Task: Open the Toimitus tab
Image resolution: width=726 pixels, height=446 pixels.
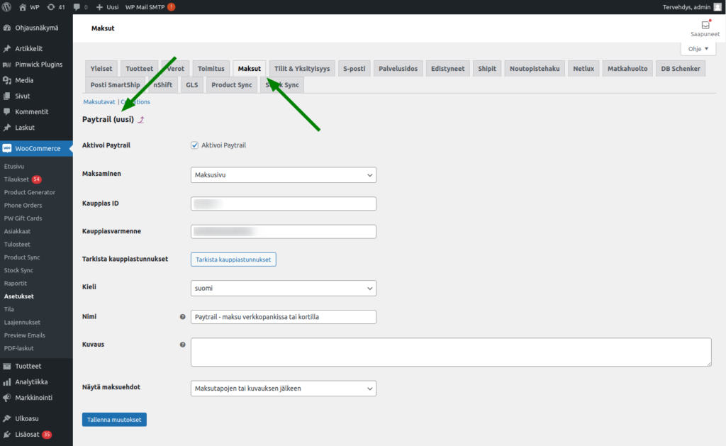Action: point(211,69)
